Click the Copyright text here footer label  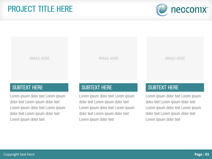[19, 154]
